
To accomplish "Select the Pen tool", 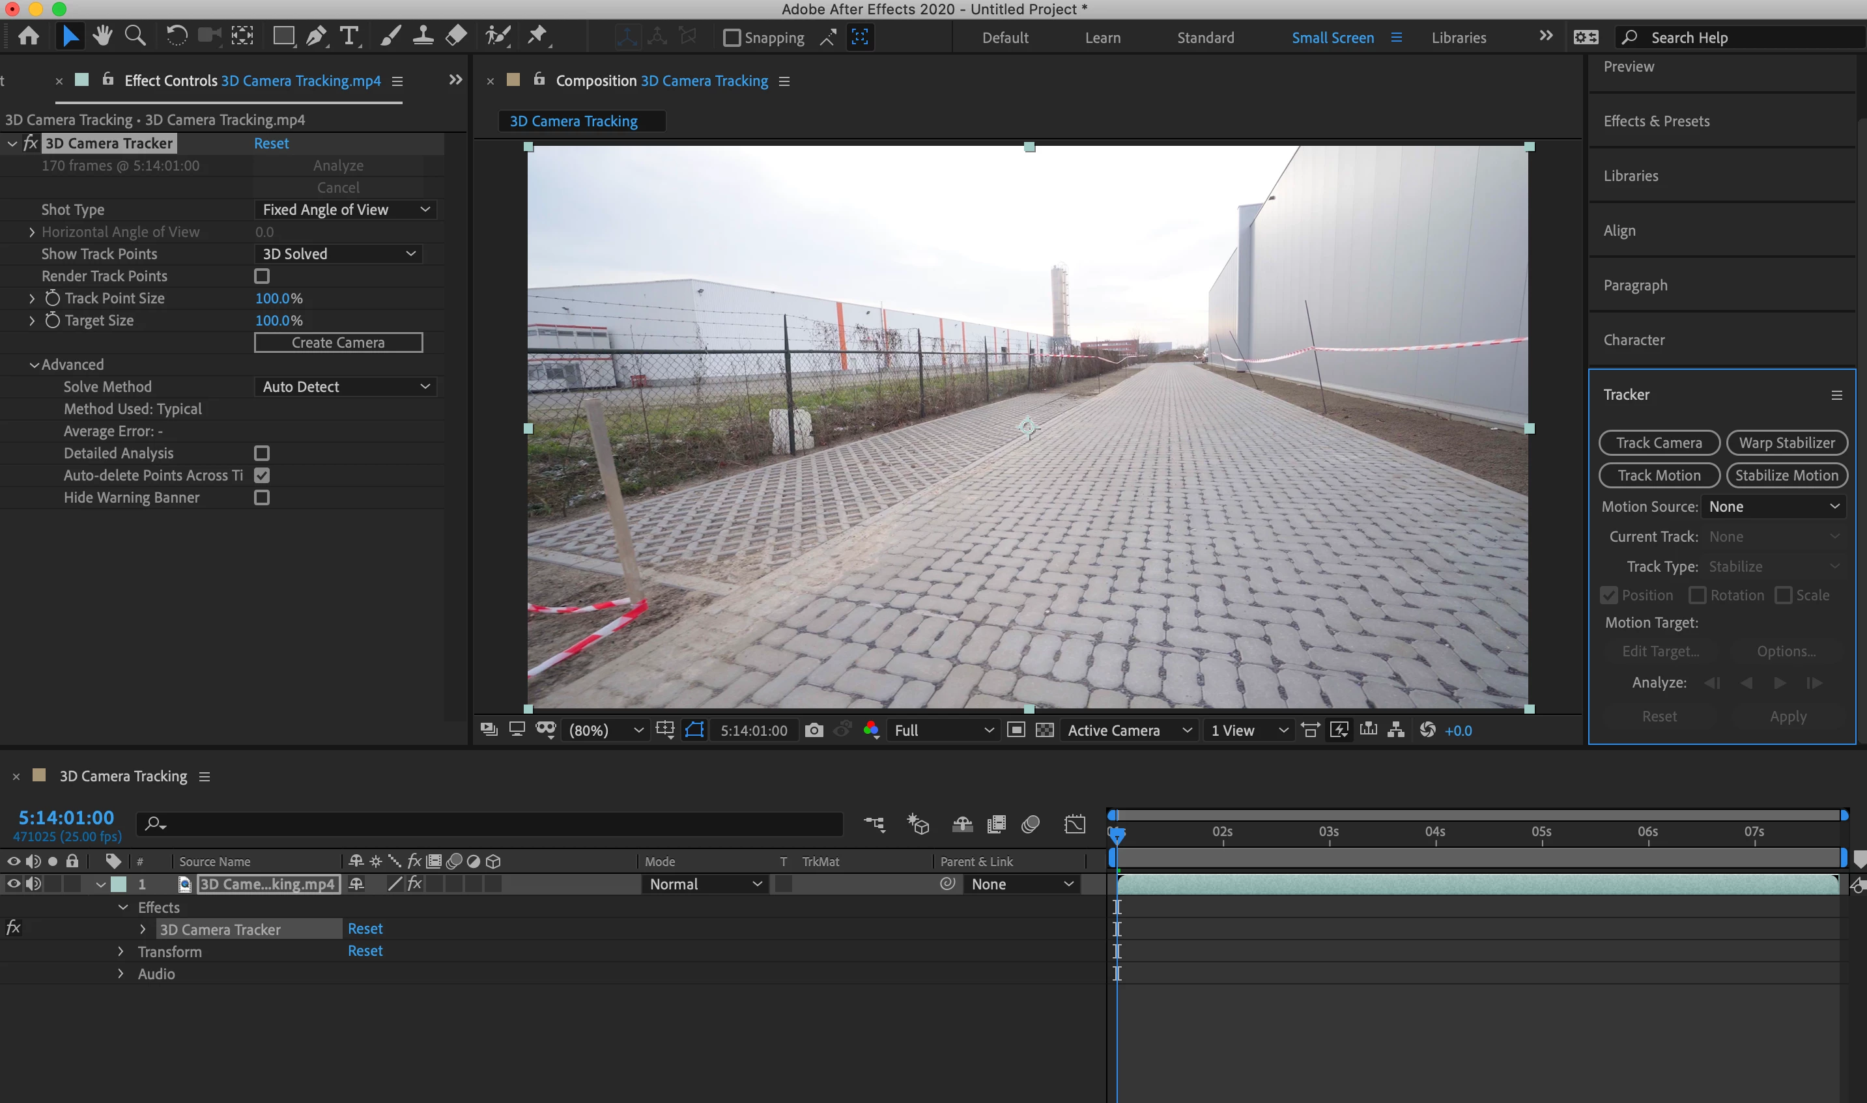I will [316, 36].
